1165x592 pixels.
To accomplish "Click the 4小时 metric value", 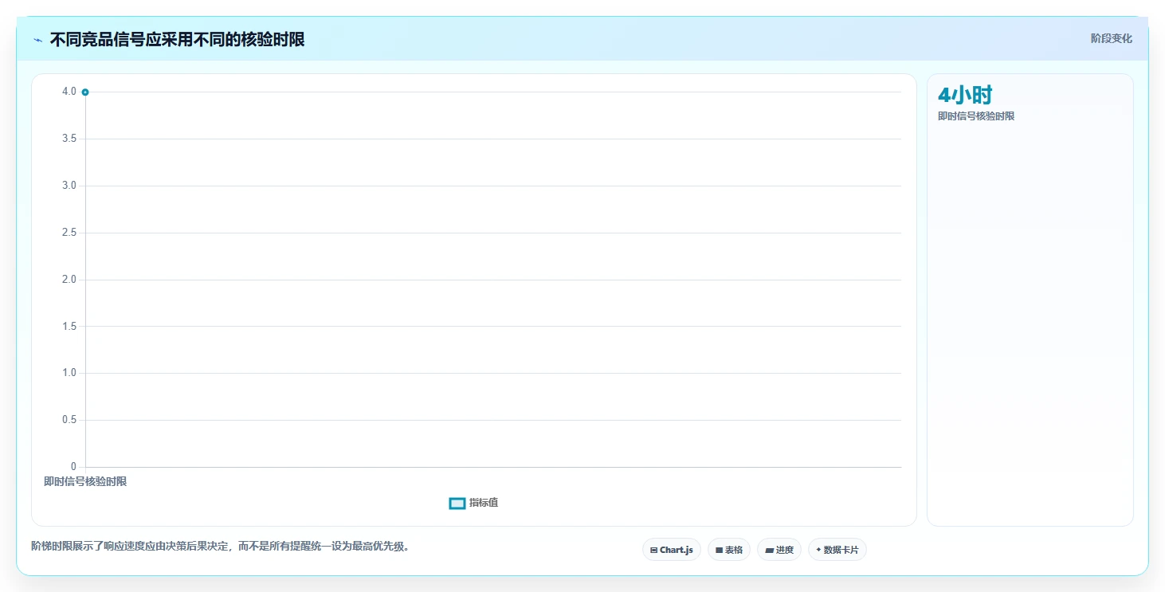I will 965,96.
